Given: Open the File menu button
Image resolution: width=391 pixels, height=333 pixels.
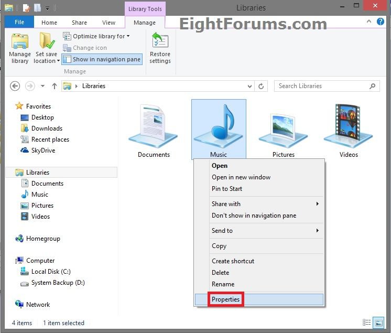Looking at the screenshot, I should (19, 23).
